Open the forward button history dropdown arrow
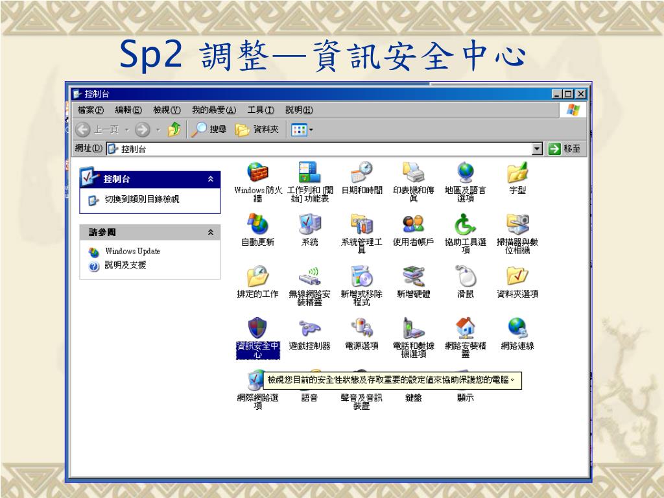Image resolution: width=664 pixels, height=498 pixels. tap(158, 130)
